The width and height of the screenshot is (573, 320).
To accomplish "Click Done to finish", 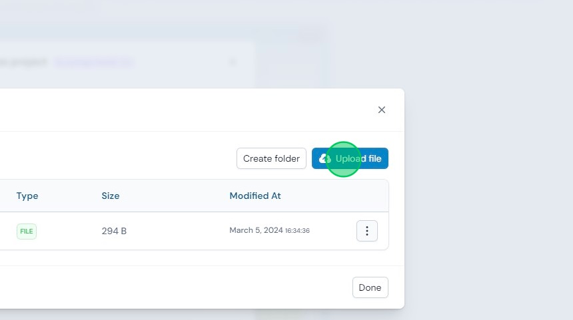I will [x=370, y=287].
